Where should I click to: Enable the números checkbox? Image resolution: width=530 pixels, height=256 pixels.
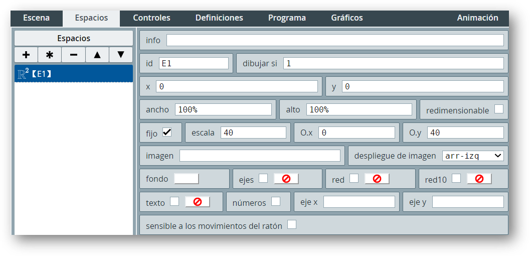coord(276,201)
